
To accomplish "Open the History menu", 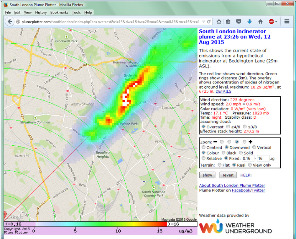I will tap(41, 12).
